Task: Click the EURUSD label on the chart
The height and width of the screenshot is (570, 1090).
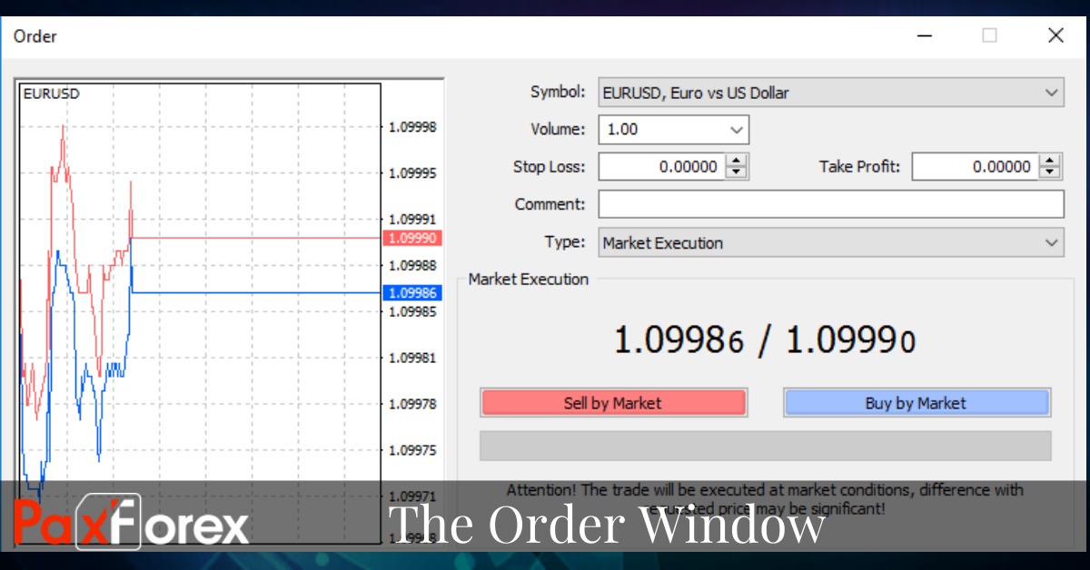Action: 51,93
